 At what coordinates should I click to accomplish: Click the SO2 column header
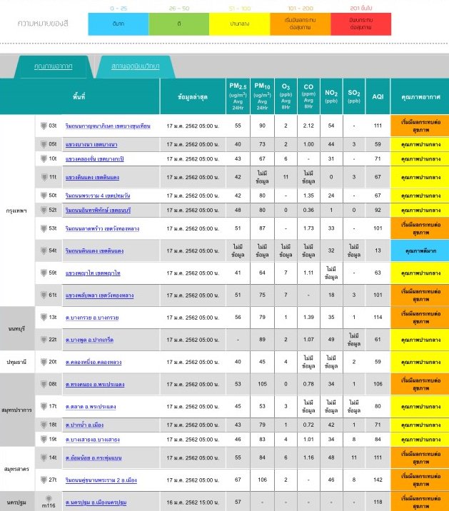(354, 96)
